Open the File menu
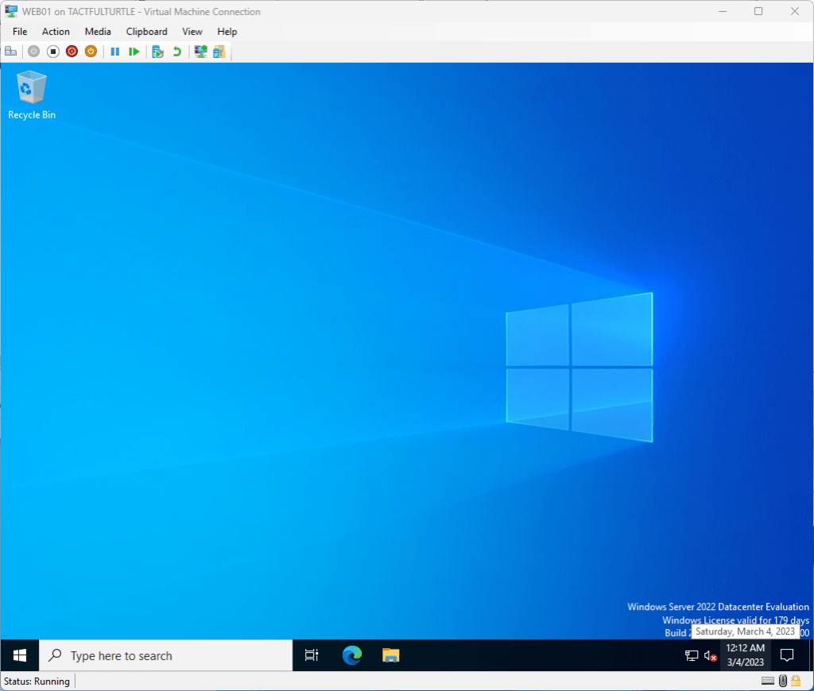 click(20, 32)
